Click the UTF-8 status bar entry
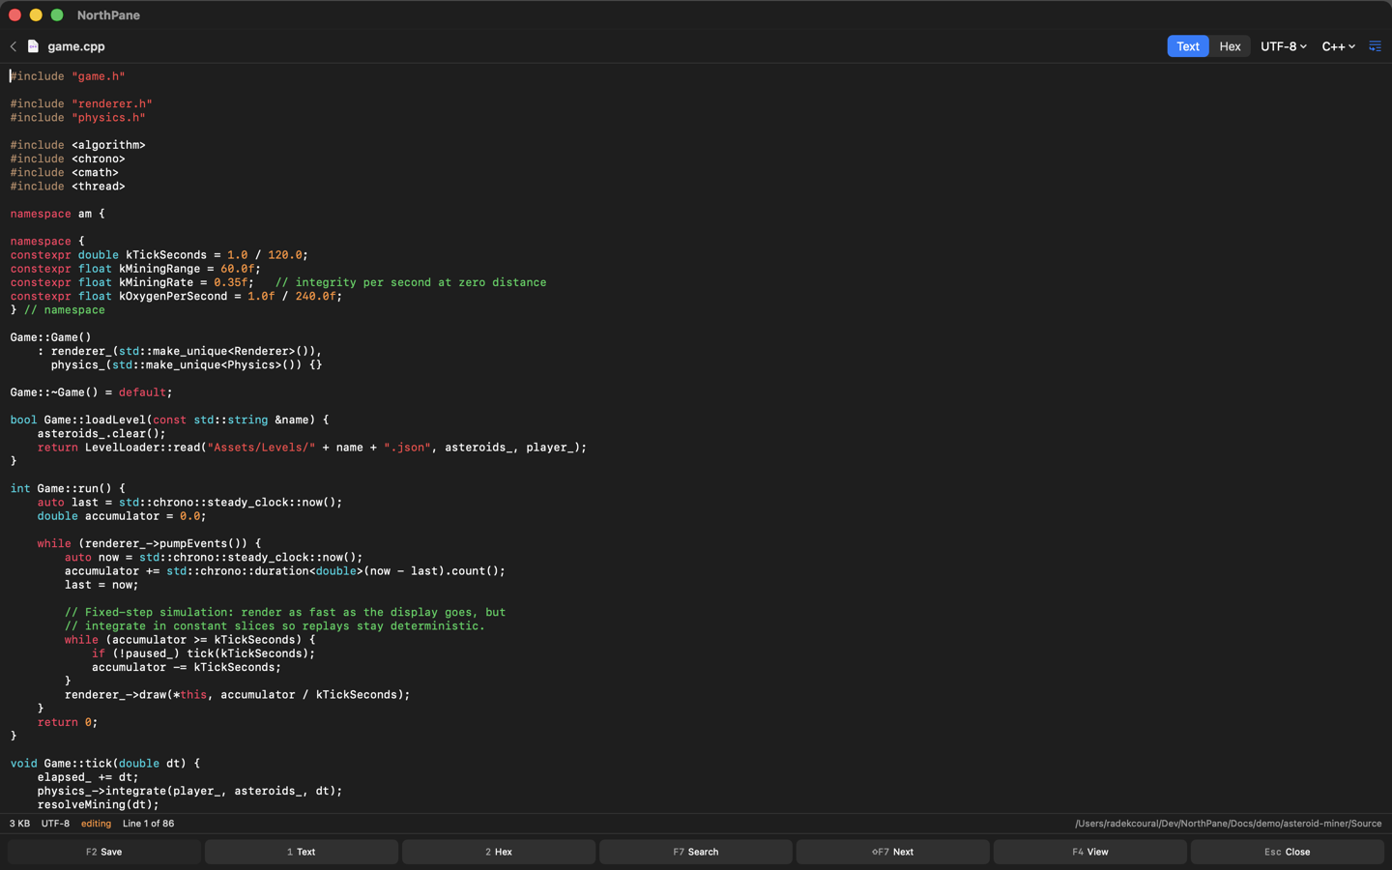The height and width of the screenshot is (870, 1392). tap(55, 824)
